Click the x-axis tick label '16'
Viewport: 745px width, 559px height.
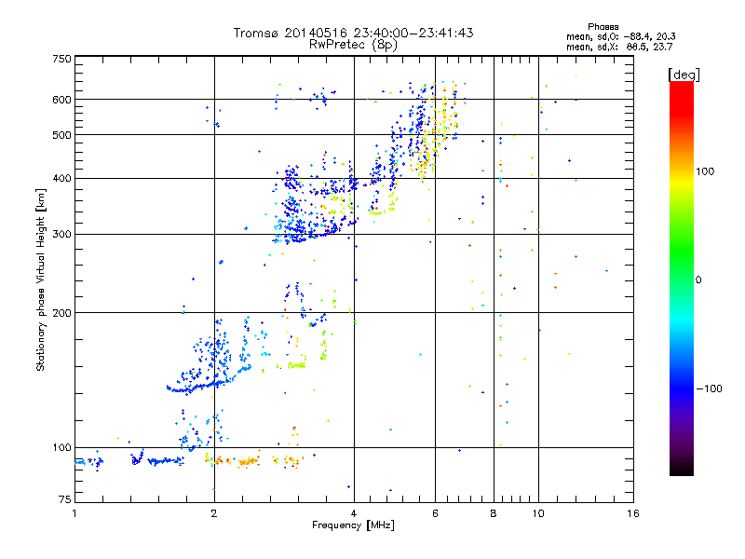pos(633,513)
